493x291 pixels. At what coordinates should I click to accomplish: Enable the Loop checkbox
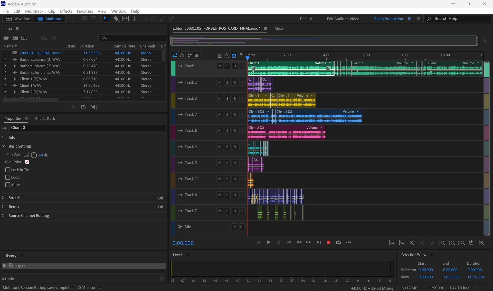pos(8,177)
